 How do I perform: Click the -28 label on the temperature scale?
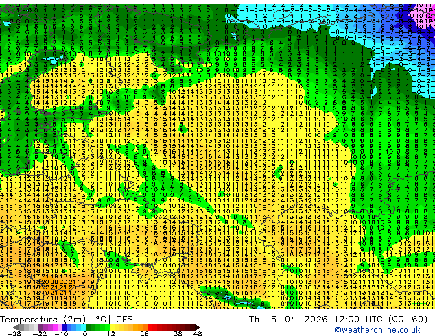[14, 333]
